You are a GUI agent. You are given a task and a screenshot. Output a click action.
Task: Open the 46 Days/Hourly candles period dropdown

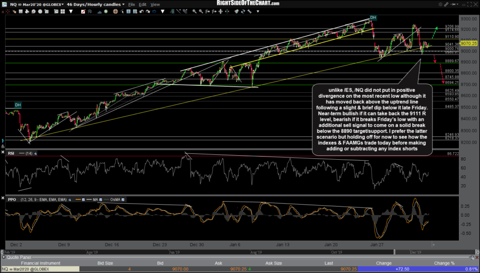click(x=95, y=4)
